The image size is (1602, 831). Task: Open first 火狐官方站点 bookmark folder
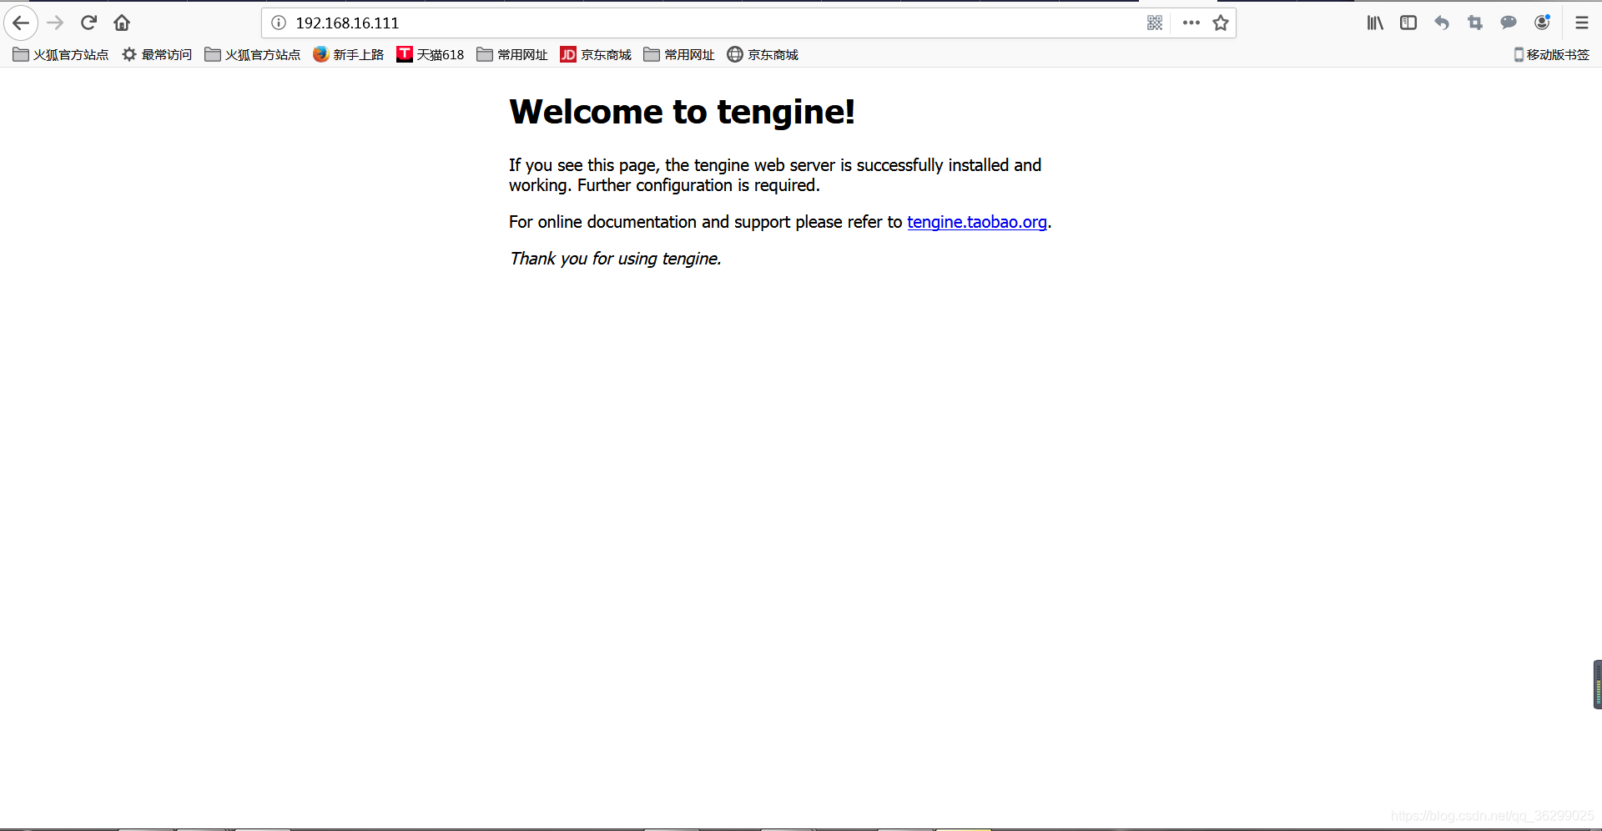click(61, 54)
